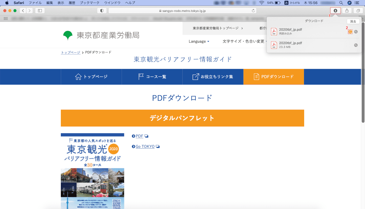Click the address bar URL field

[182, 11]
